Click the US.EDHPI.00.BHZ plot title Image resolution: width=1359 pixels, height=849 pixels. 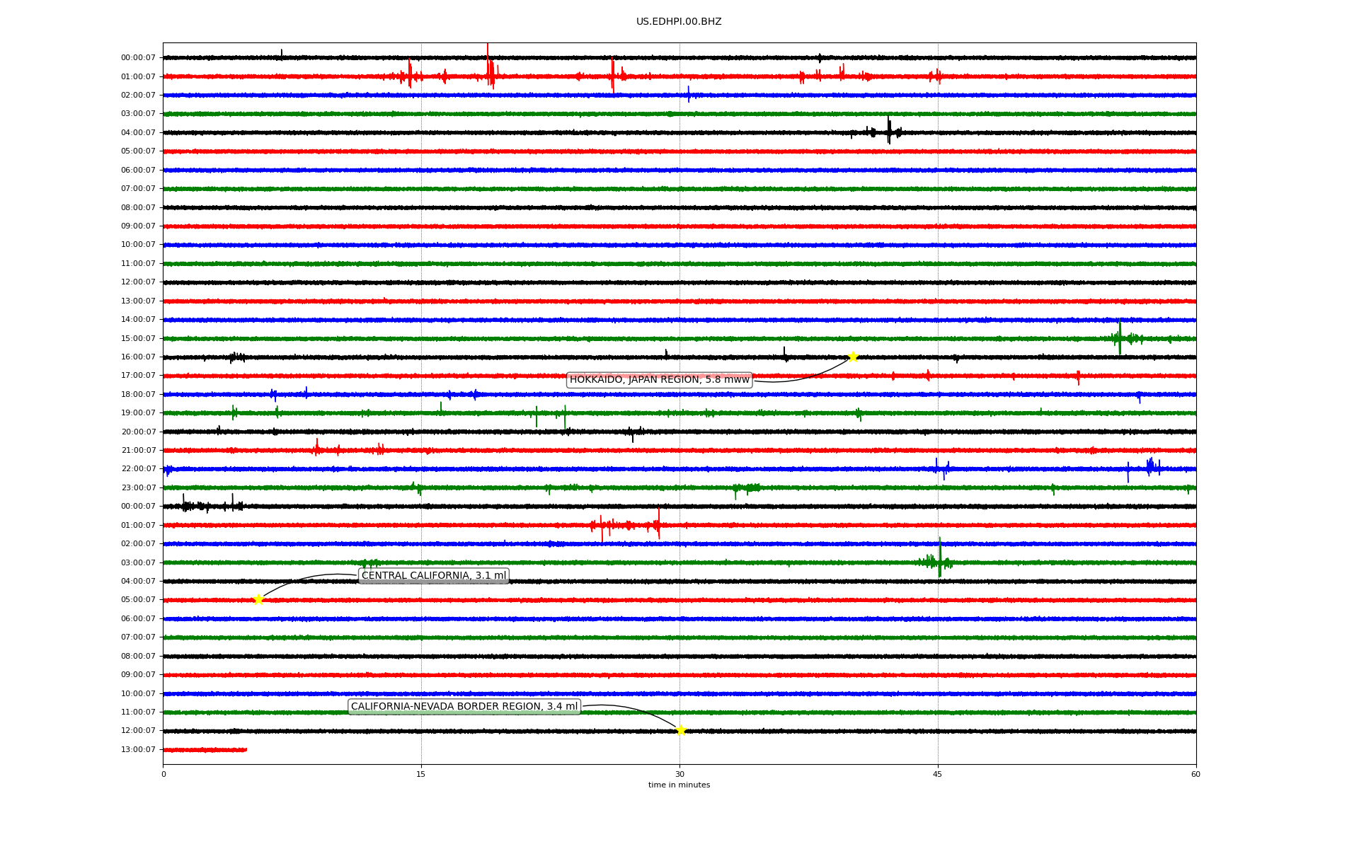[x=679, y=22]
